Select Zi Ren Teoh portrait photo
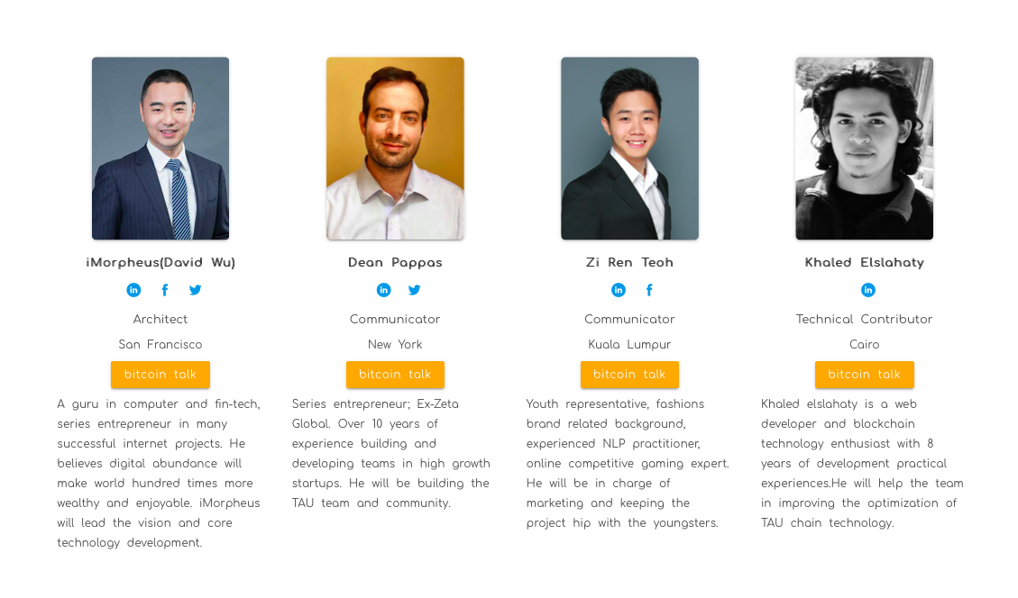 (629, 149)
